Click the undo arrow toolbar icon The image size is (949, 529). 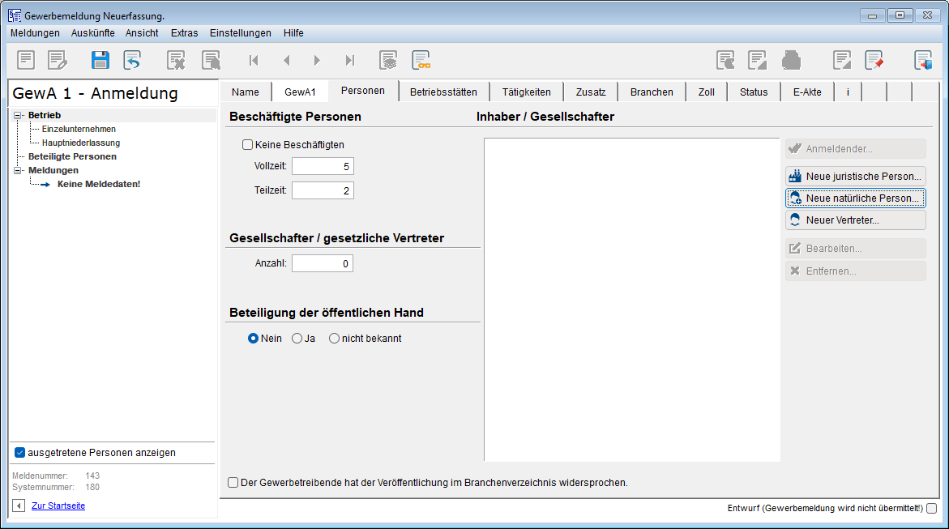(132, 60)
